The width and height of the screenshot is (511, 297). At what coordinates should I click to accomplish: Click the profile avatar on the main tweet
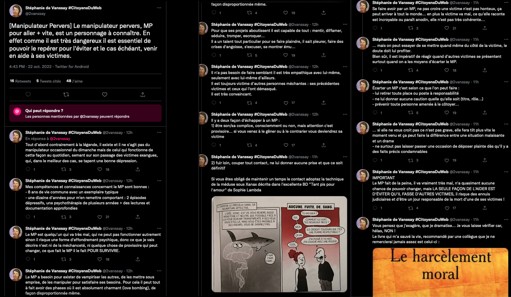(16, 11)
